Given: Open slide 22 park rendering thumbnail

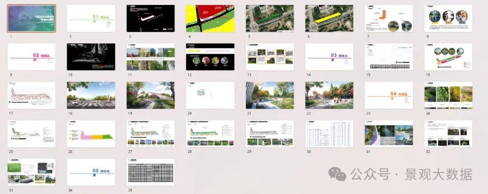Looking at the screenshot, I should pos(329,95).
